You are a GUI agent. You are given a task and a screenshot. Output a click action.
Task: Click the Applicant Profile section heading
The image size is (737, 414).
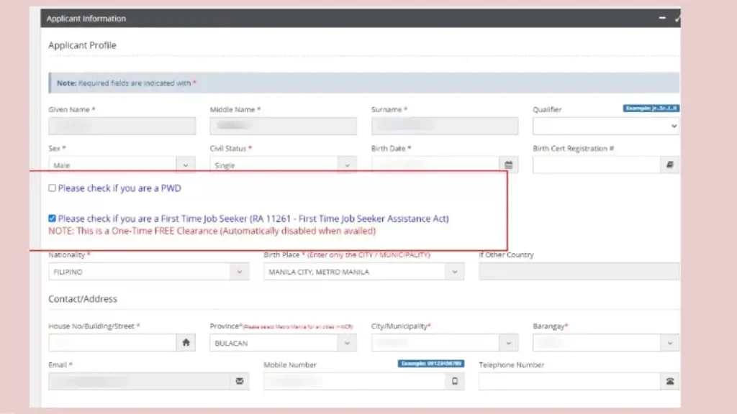tap(82, 45)
